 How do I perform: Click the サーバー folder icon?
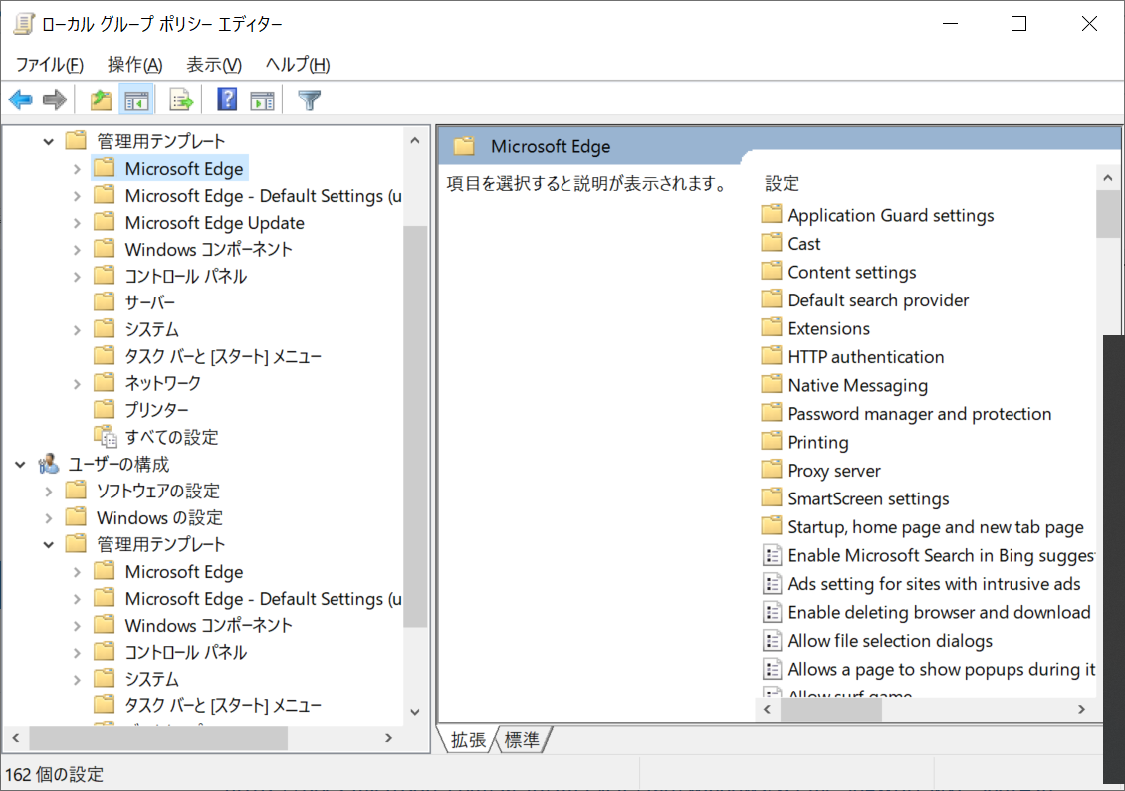(104, 301)
